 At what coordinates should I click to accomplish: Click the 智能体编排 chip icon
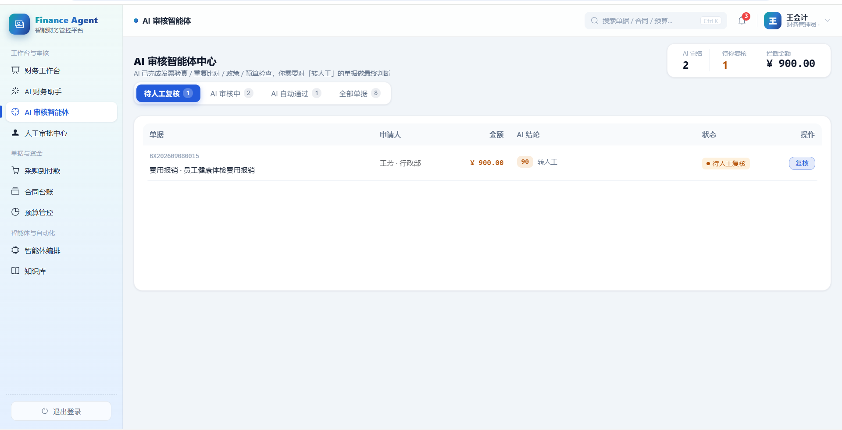(x=15, y=250)
